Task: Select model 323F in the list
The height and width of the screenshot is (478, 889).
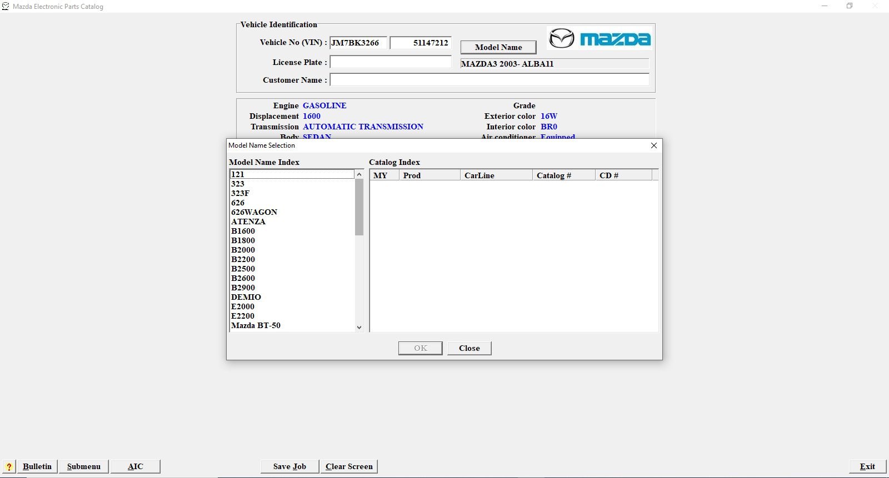Action: pyautogui.click(x=292, y=193)
